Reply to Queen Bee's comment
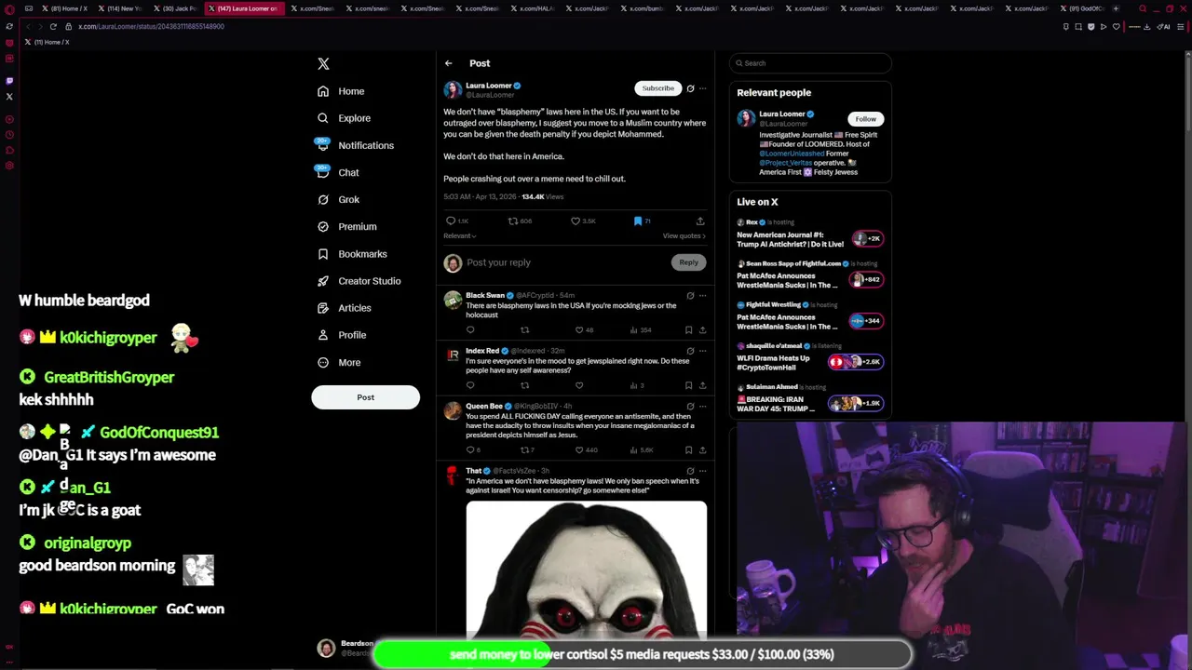Viewport: 1192px width, 670px height. [x=470, y=449]
